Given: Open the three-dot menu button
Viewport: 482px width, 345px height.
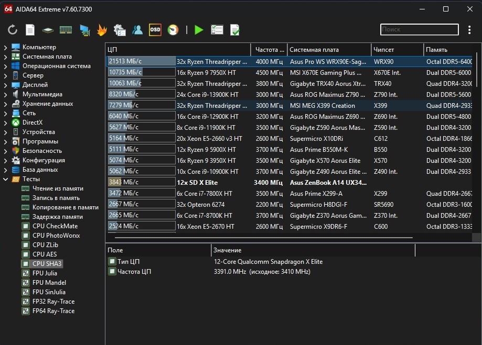Looking at the screenshot, I should click(x=469, y=30).
